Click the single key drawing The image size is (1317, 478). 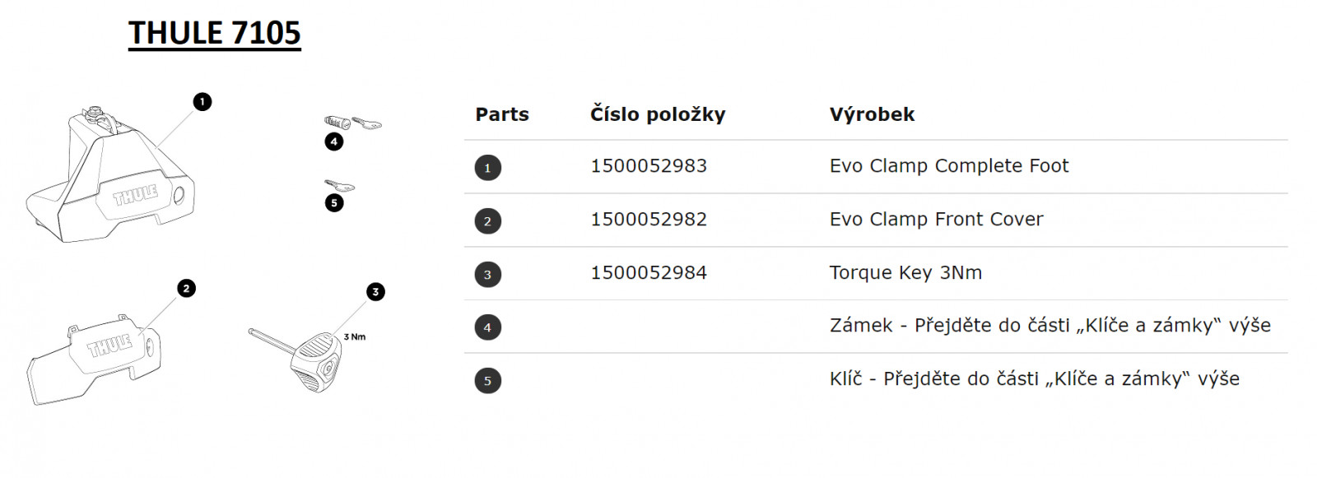point(338,185)
